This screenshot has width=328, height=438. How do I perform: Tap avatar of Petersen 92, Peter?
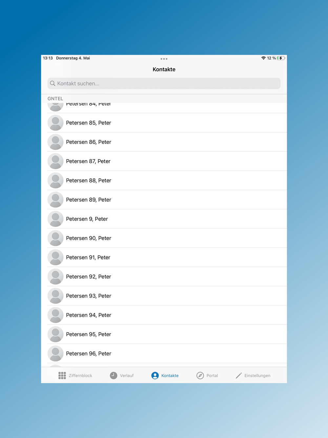click(55, 277)
